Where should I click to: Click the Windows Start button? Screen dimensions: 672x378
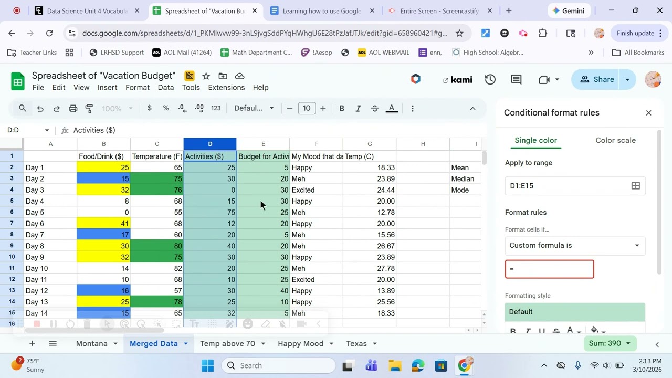coord(208,366)
